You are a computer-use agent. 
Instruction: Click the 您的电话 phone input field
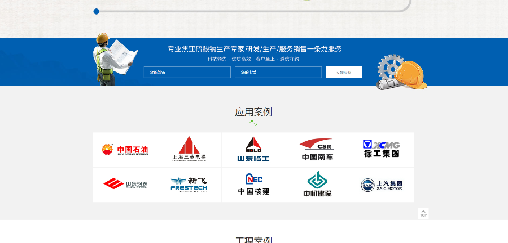pyautogui.click(x=278, y=72)
